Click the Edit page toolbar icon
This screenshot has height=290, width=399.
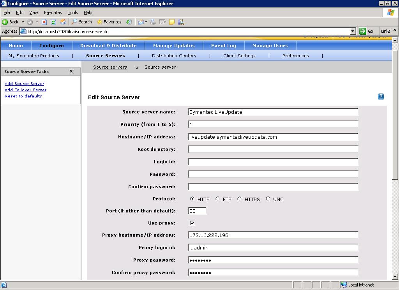coord(162,22)
